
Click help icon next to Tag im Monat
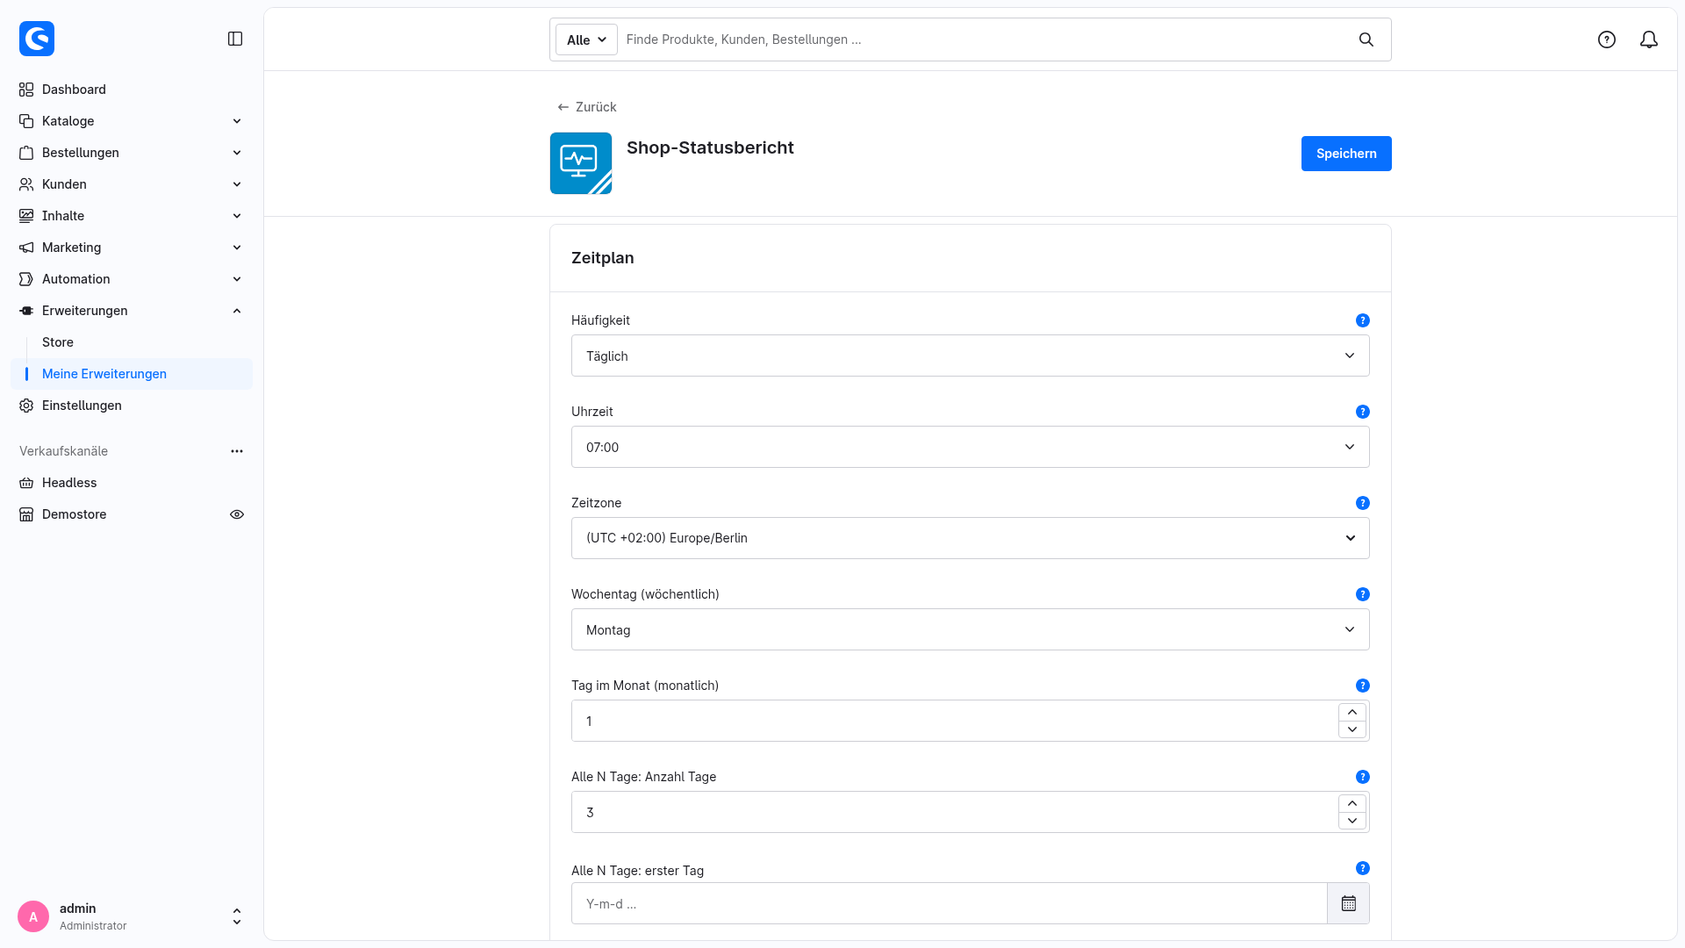1363,686
